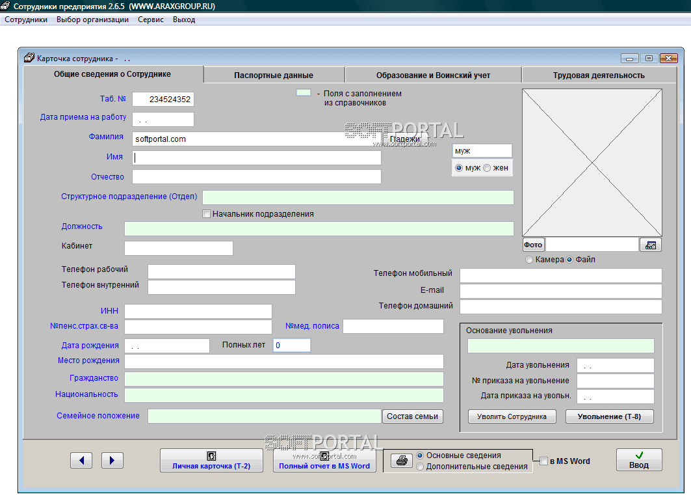The image size is (691, 503).
Task: Open the 'Должность' reference field
Action: 319,228
